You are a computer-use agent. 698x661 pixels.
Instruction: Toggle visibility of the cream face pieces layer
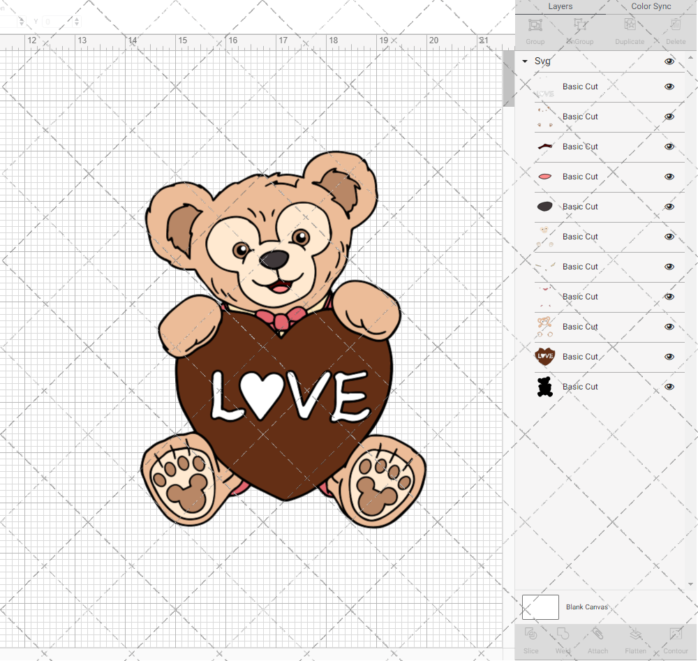(x=669, y=237)
